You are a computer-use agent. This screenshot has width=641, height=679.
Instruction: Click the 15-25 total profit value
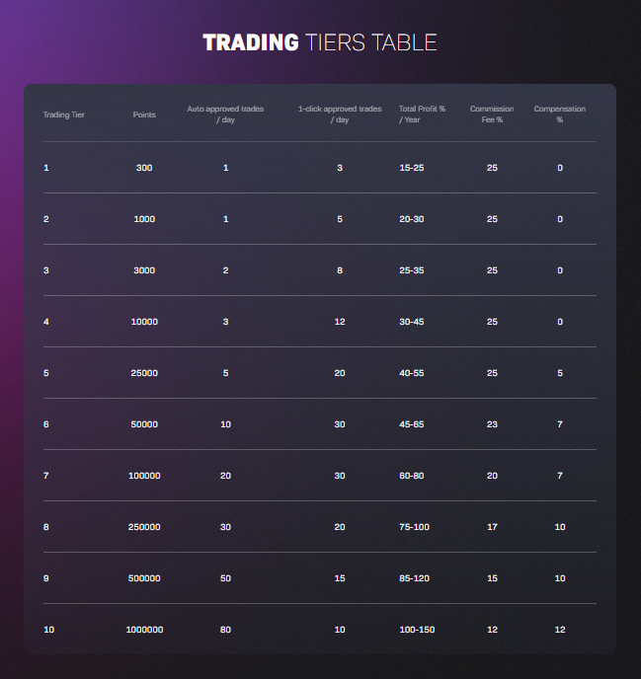point(412,168)
